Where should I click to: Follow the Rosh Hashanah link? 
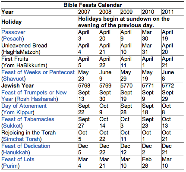click(x=36, y=99)
